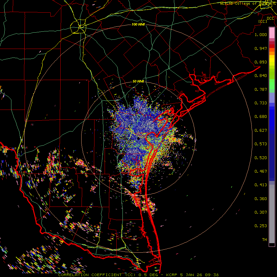Click the 50 NMI range ring label
The width and height of the screenshot is (277, 277).
coord(138,81)
